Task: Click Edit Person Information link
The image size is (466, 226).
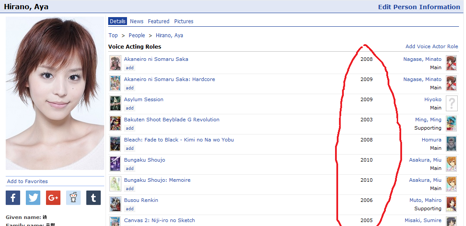Action: [x=419, y=7]
